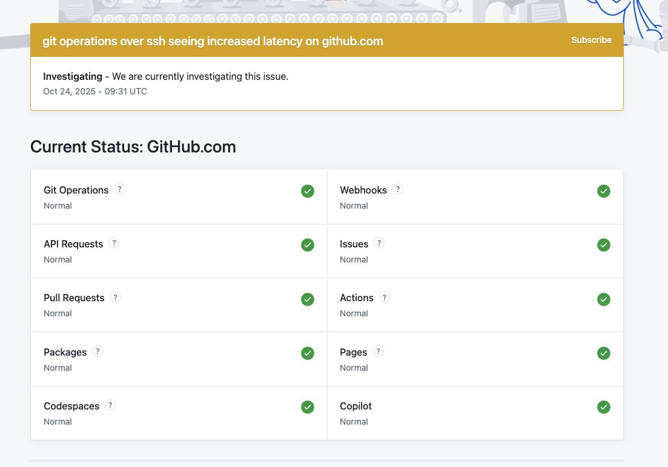
Task: Click the Copilot green check icon
Action: point(604,407)
